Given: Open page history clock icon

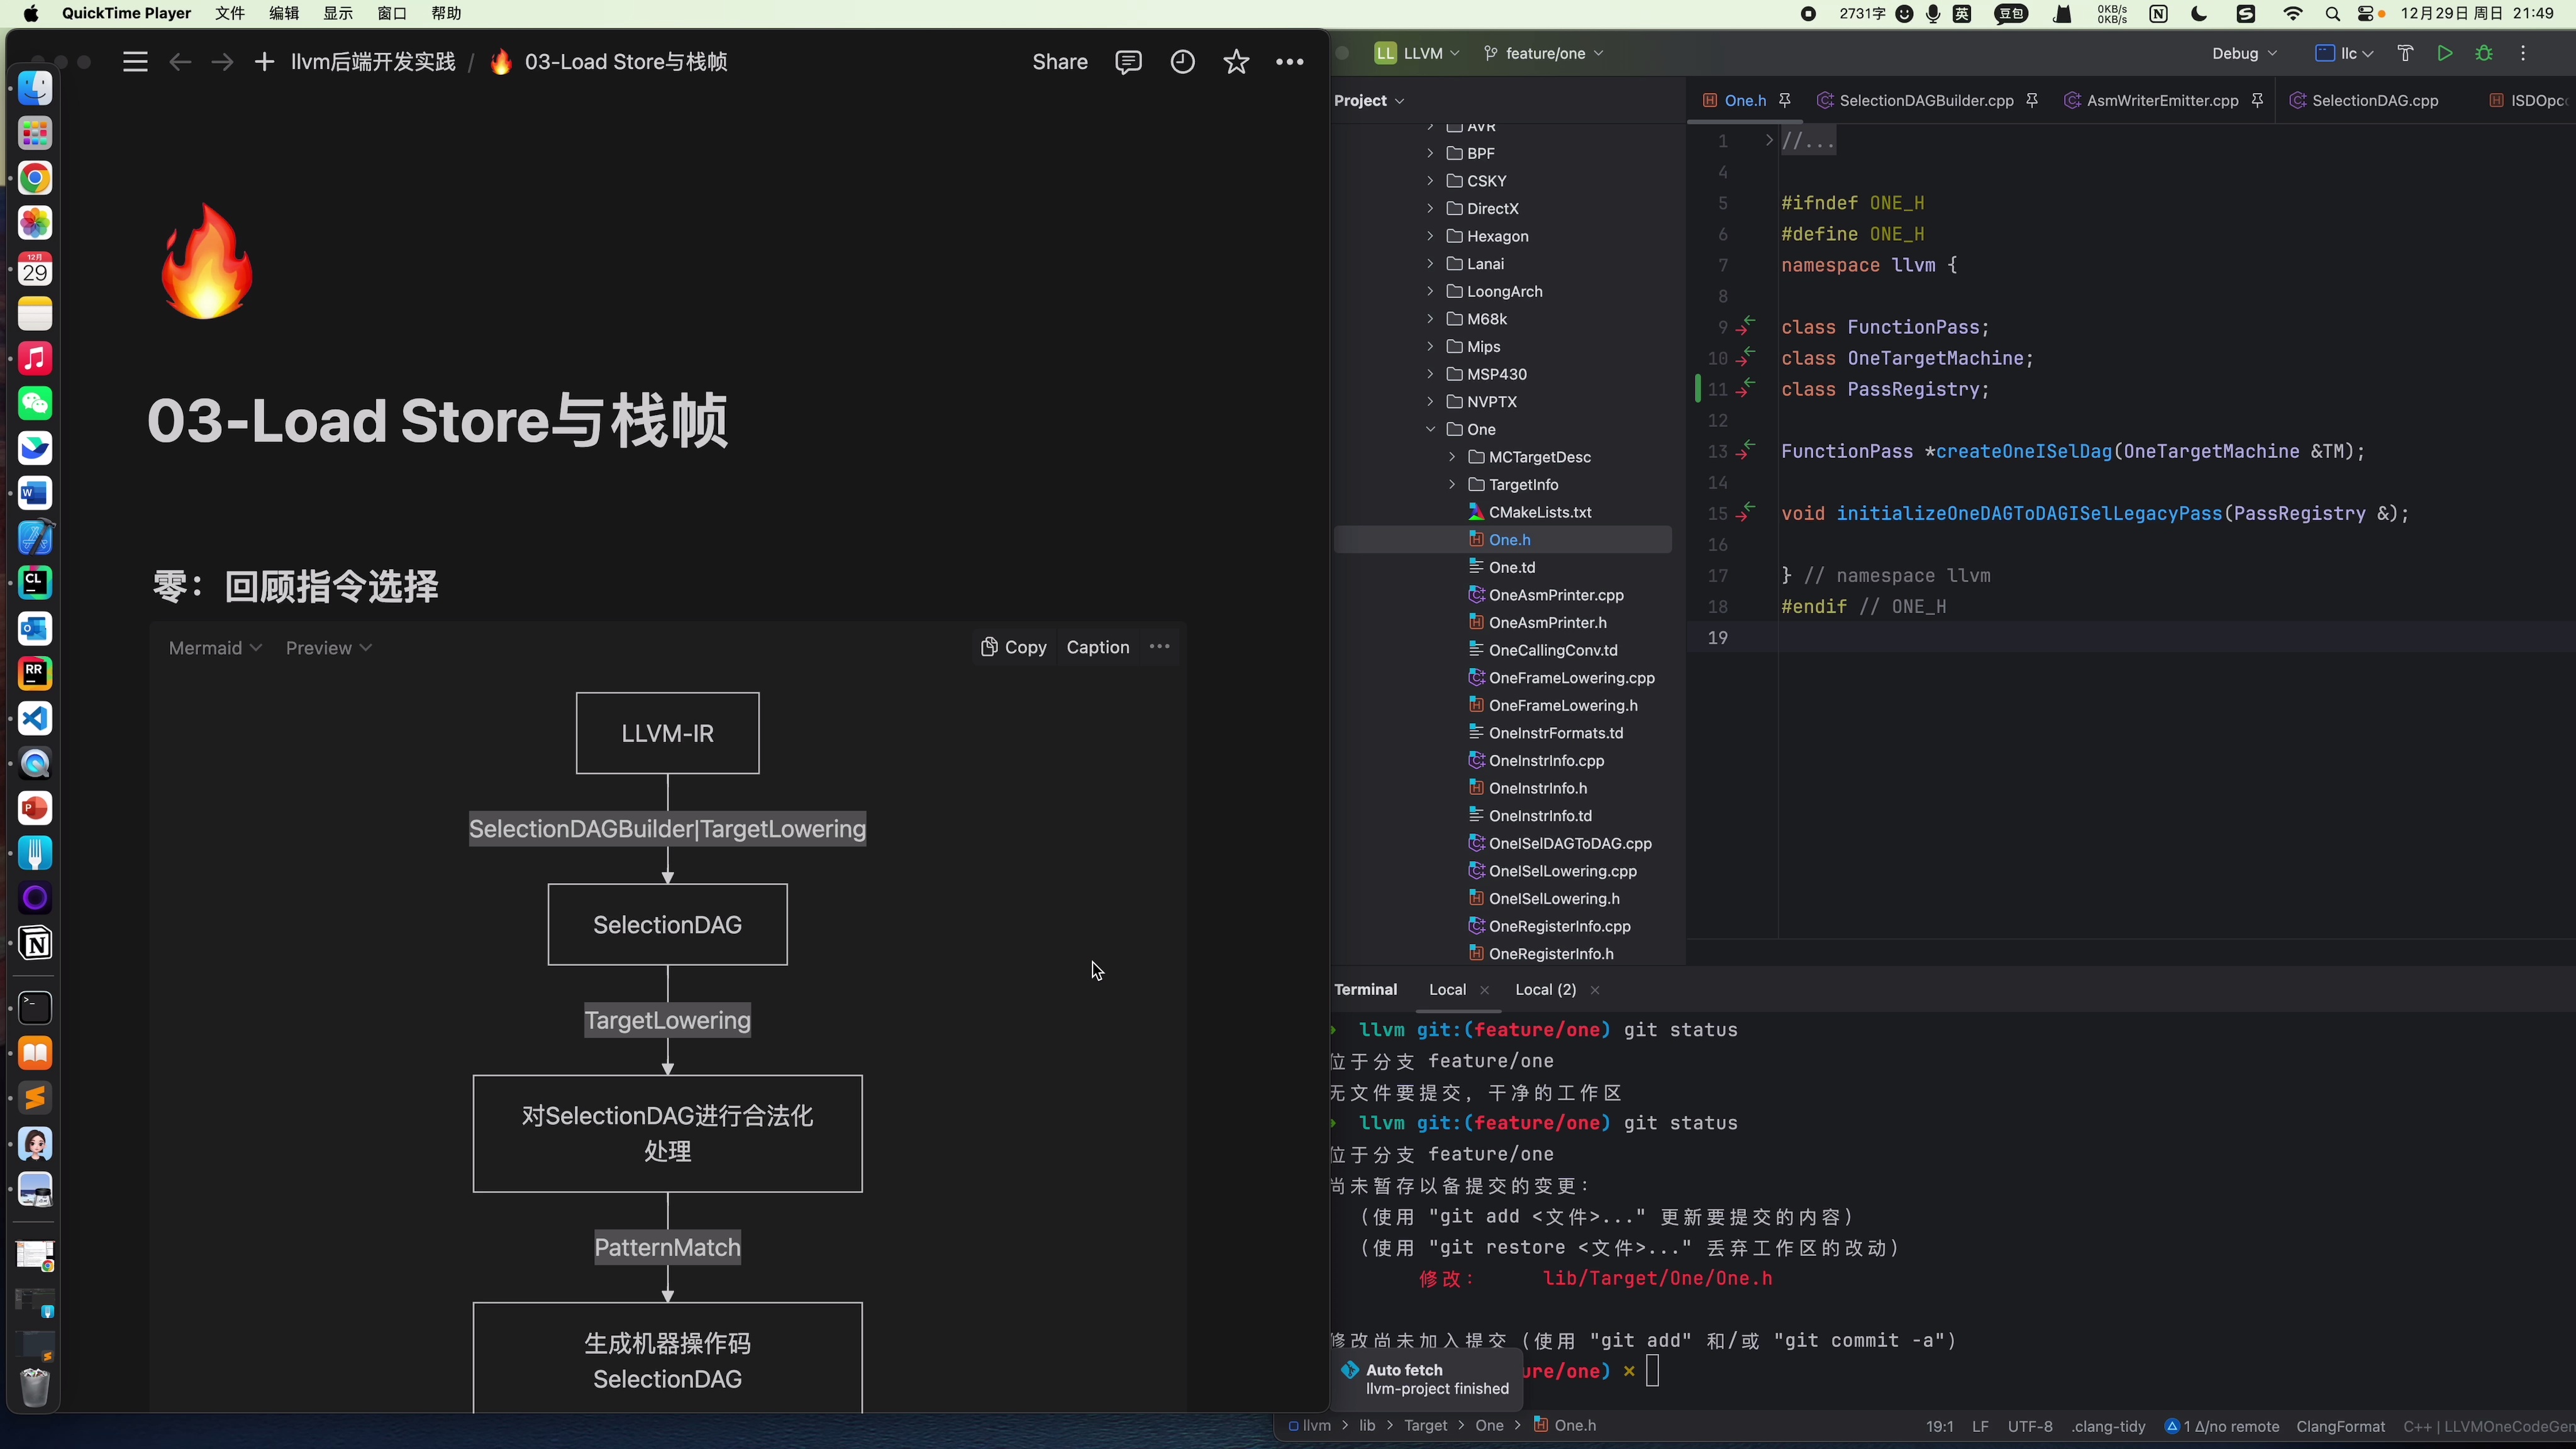Looking at the screenshot, I should click(1182, 61).
